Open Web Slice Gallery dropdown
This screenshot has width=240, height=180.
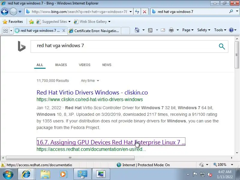pyautogui.click(x=109, y=22)
